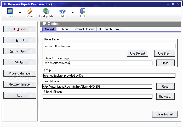Switch to the Internet Options tab
Screen dimensions: 183x128
coord(84,29)
